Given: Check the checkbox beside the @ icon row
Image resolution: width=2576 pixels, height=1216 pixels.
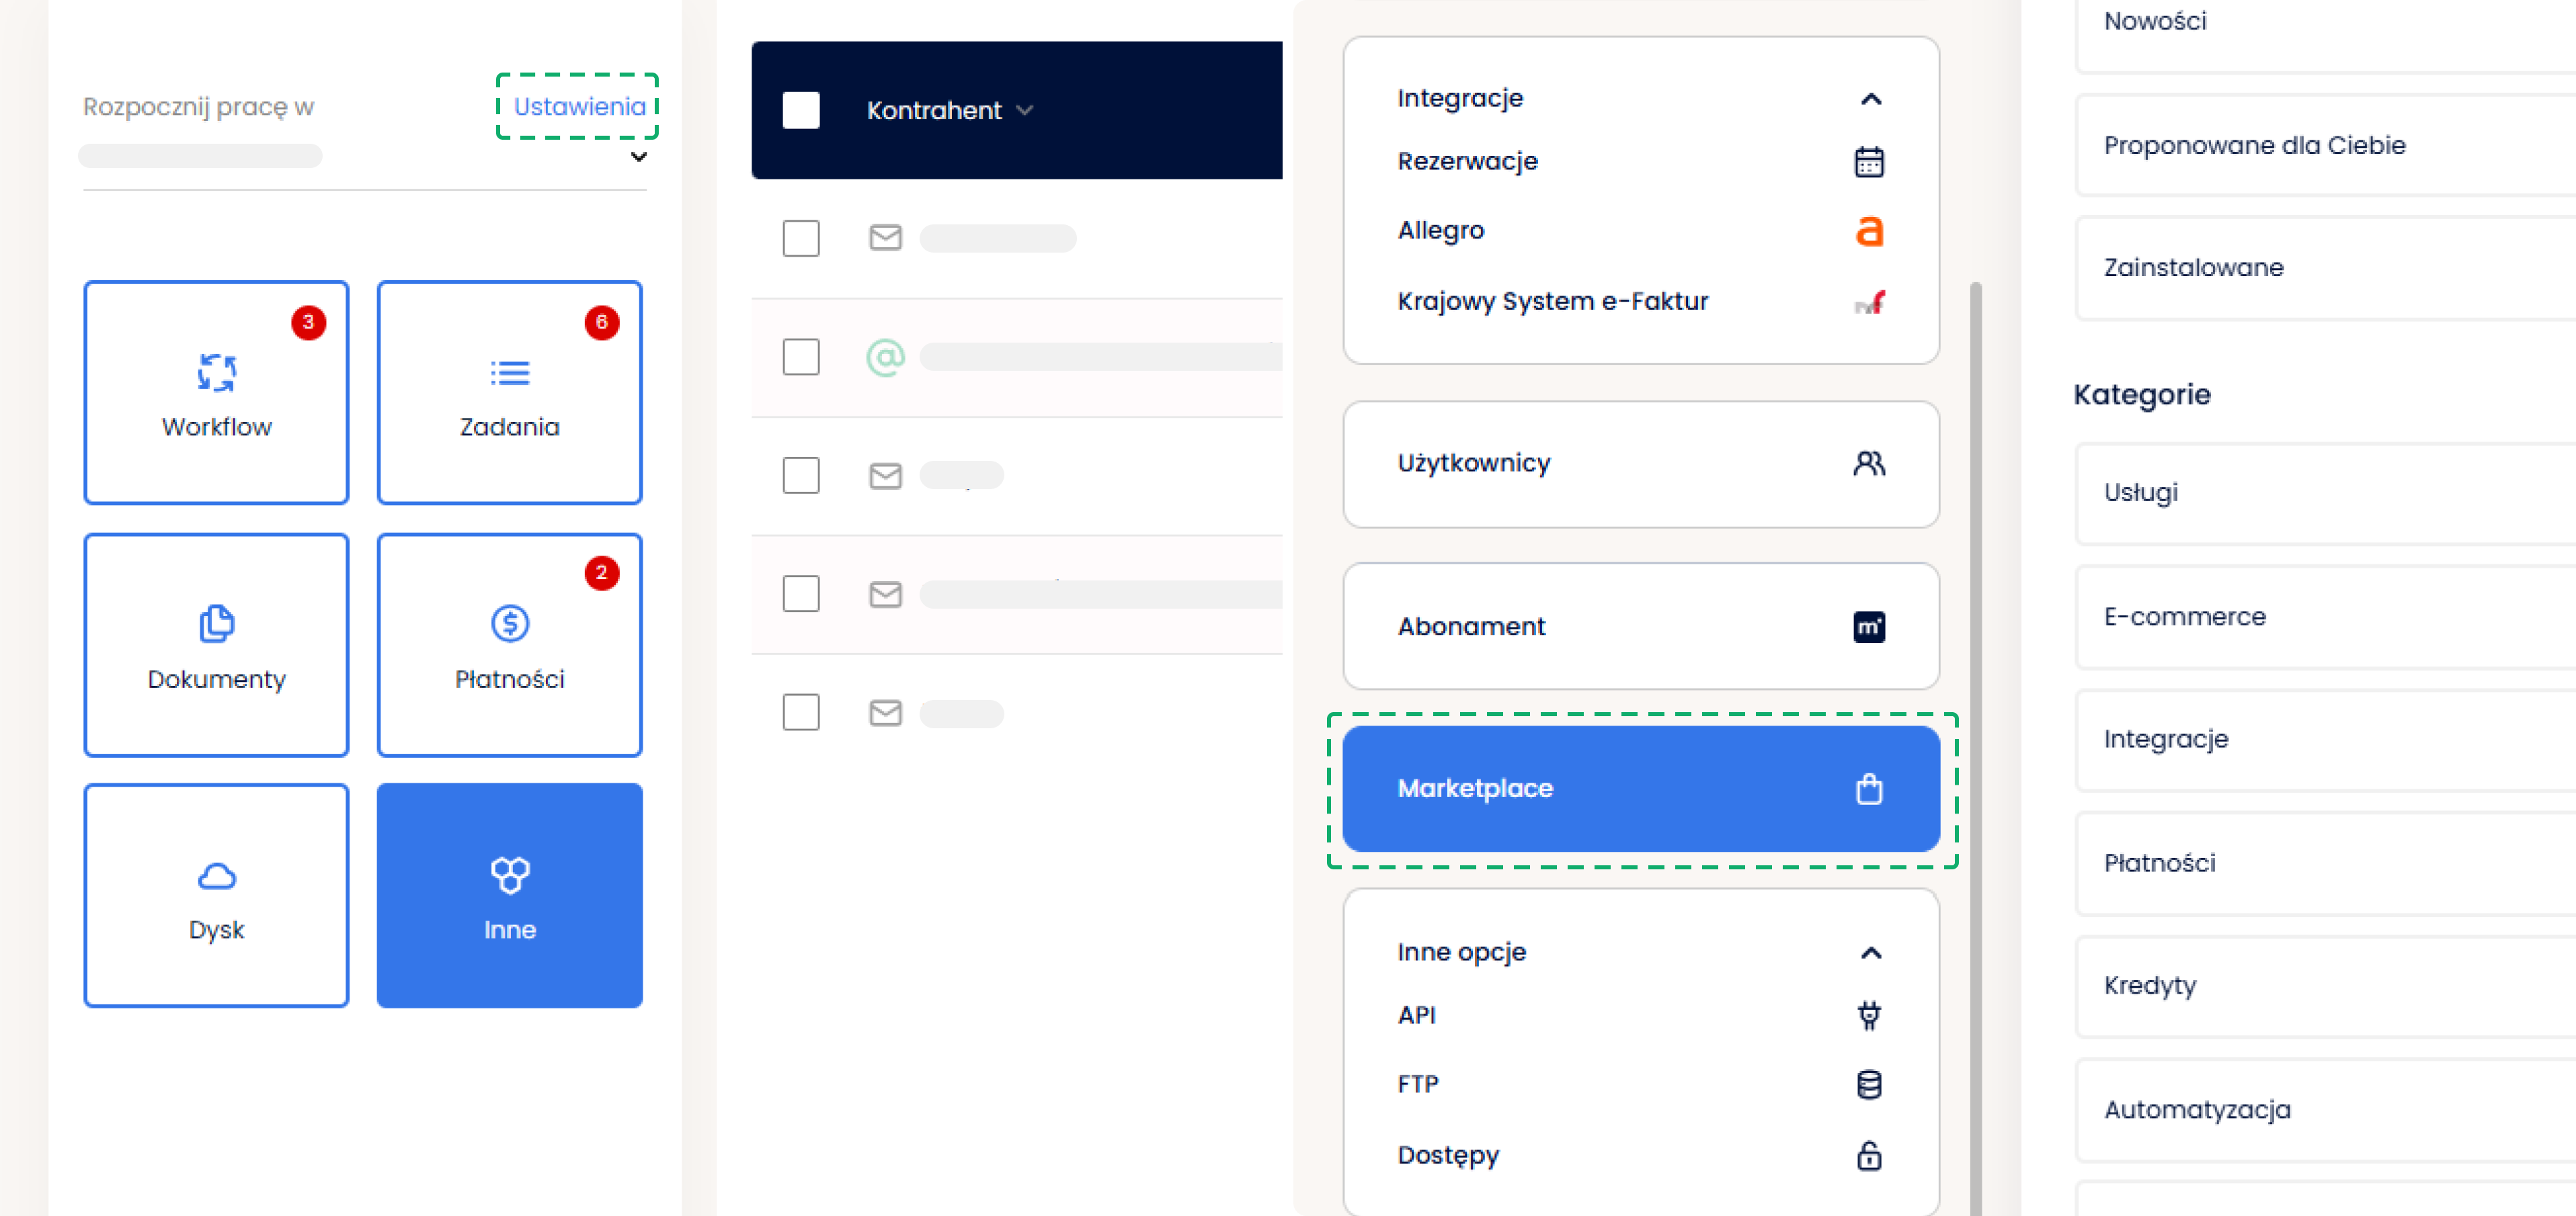Looking at the screenshot, I should click(801, 357).
